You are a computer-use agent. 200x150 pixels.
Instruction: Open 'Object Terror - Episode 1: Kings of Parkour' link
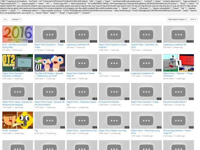point(178,74)
